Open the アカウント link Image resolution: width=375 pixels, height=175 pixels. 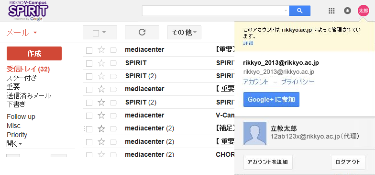point(255,82)
